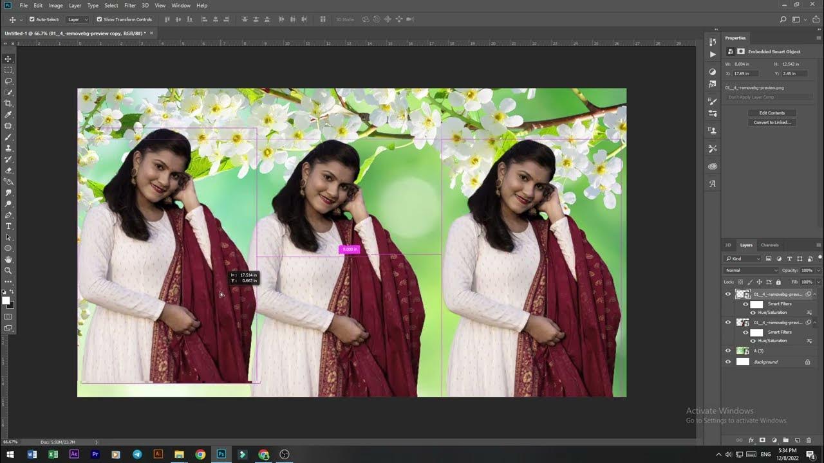The width and height of the screenshot is (824, 463).
Task: Select the Lasso tool
Action: (8, 82)
